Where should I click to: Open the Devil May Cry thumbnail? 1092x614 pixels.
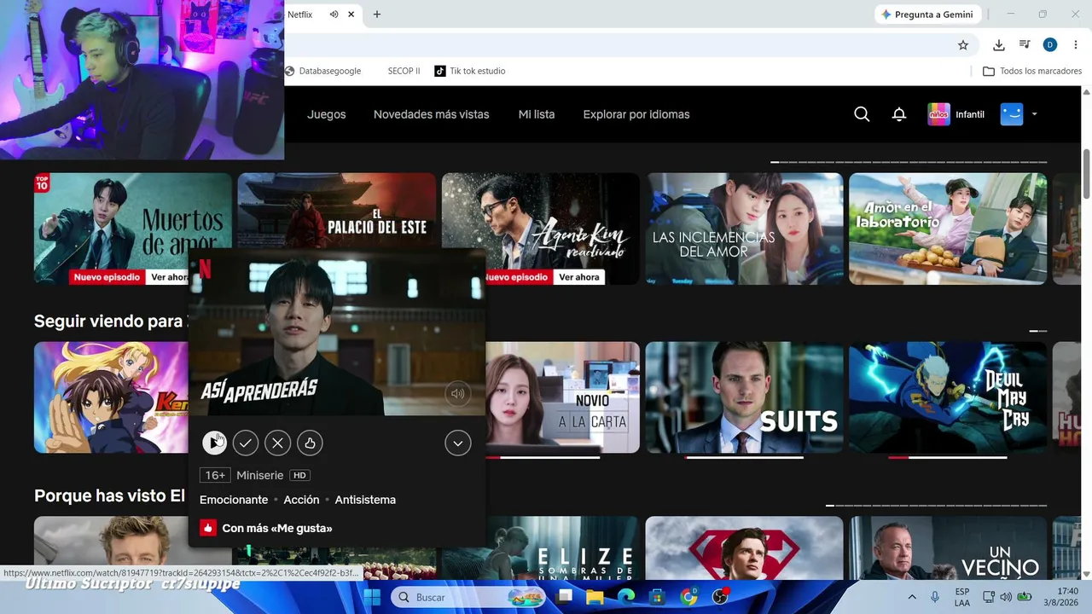point(948,397)
